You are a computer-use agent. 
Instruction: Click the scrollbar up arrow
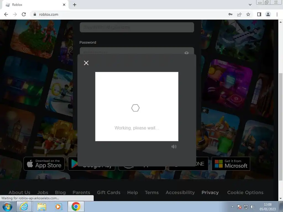[x=281, y=22]
